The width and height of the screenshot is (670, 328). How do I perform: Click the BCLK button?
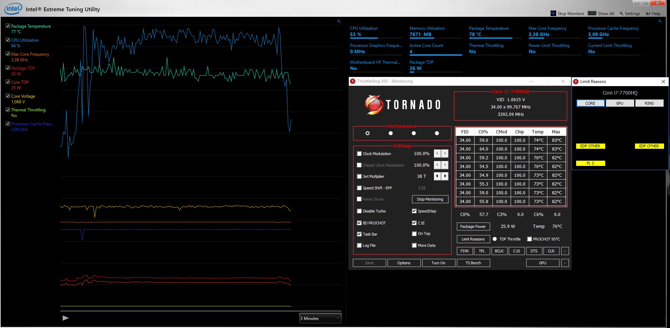[499, 251]
